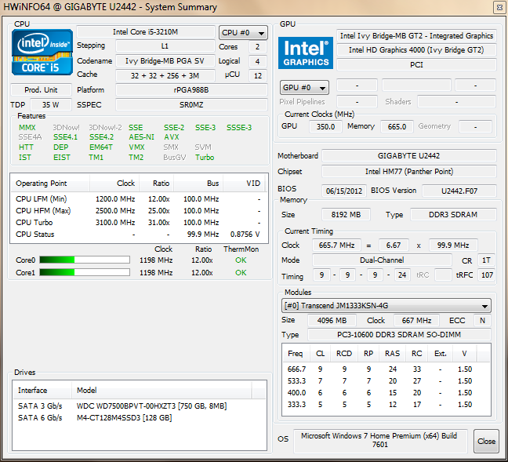Select the CPU Turbo row
This screenshot has width=508, height=462.
138,223
